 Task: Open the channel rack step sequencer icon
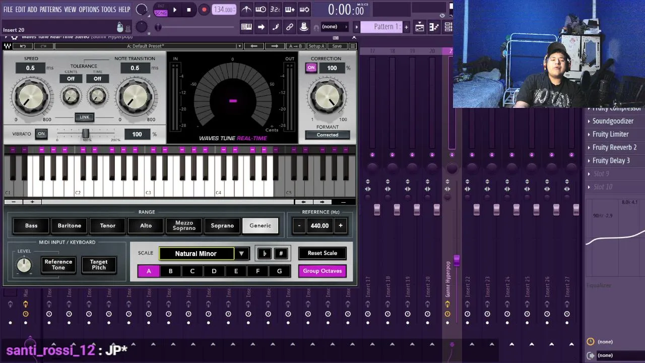(448, 27)
